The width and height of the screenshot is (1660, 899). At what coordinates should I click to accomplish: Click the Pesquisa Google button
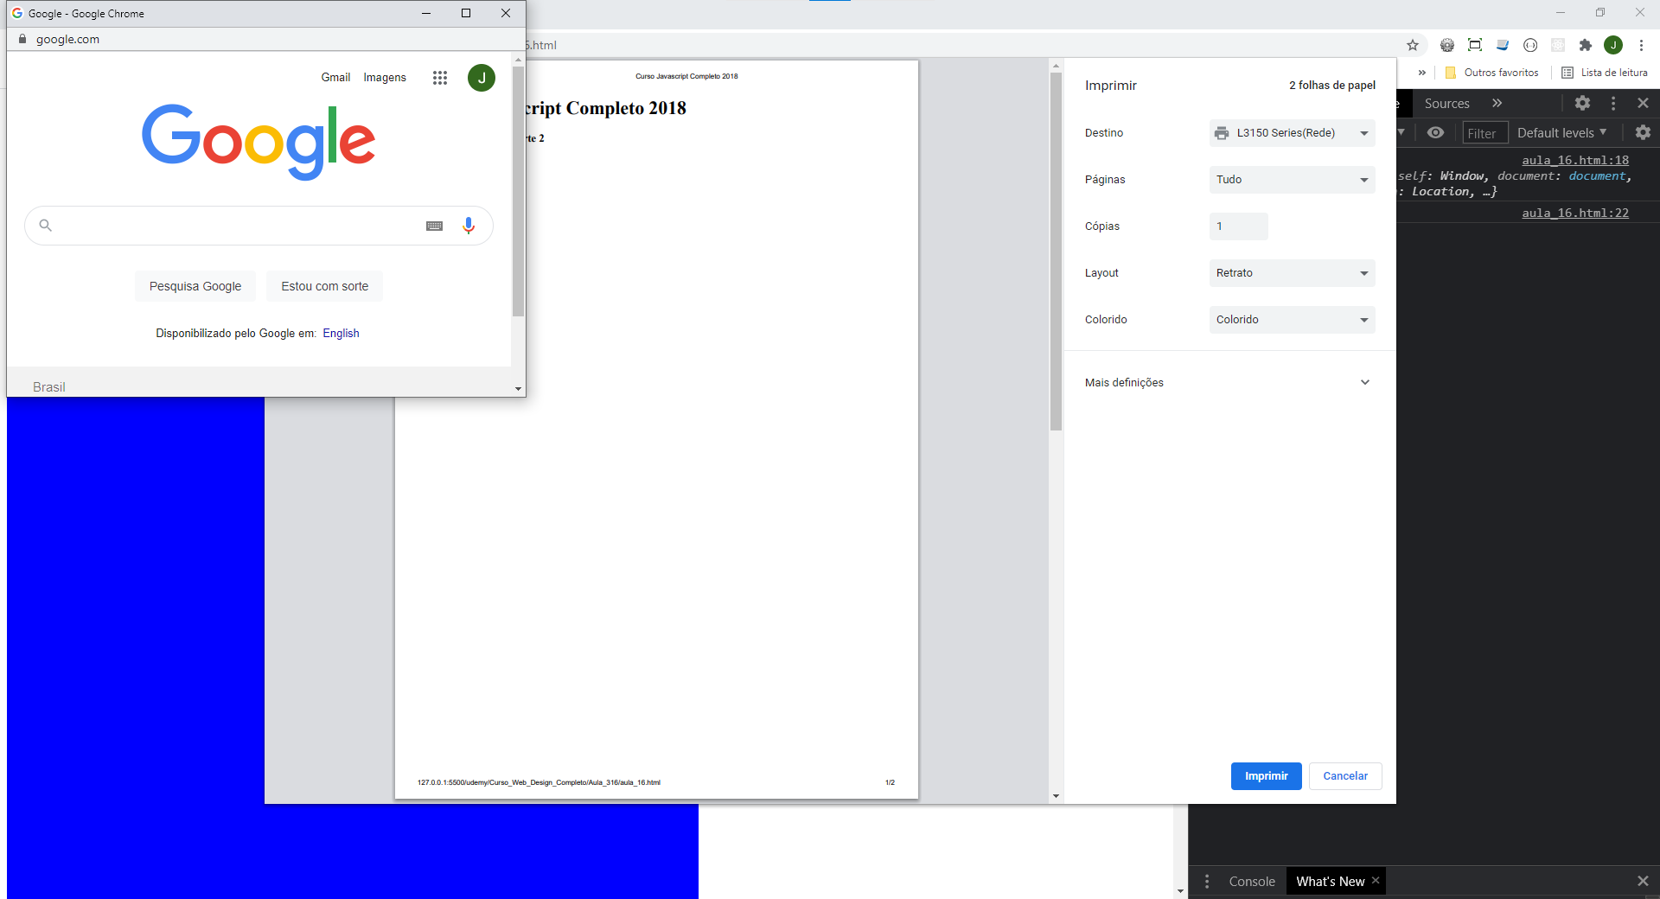coord(195,286)
